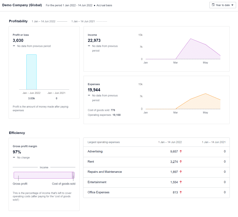Open the Entertainment expense entry
The height and width of the screenshot is (217, 238).
[97, 182]
